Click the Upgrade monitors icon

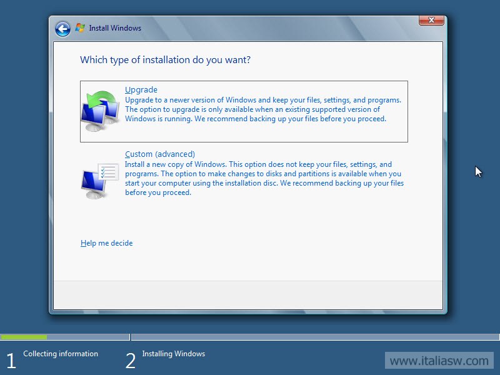(100, 111)
